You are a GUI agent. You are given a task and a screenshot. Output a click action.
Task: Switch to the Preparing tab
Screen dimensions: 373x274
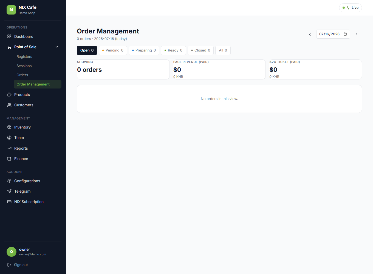144,50
